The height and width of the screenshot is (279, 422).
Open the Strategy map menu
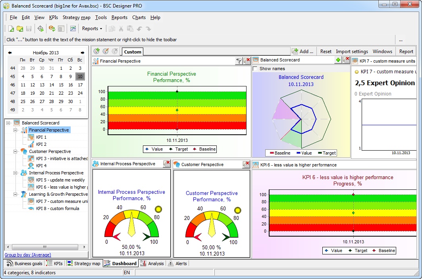click(x=77, y=17)
